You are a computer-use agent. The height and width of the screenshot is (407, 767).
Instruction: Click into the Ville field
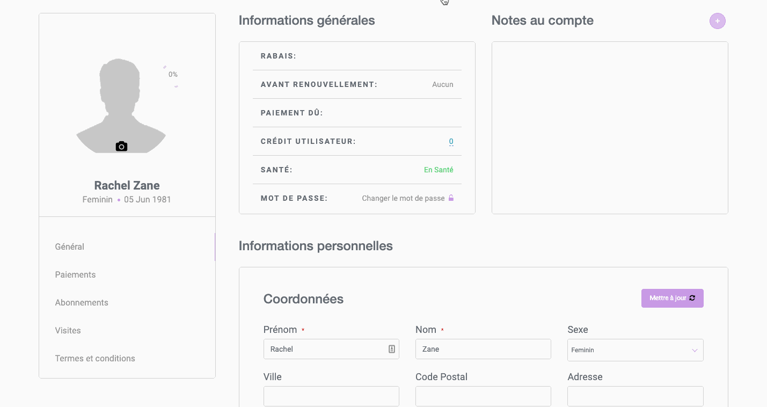(331, 396)
